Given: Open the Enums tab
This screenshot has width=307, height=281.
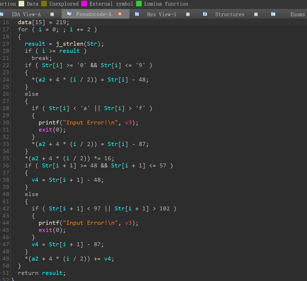Looking at the screenshot, I should coord(297,14).
